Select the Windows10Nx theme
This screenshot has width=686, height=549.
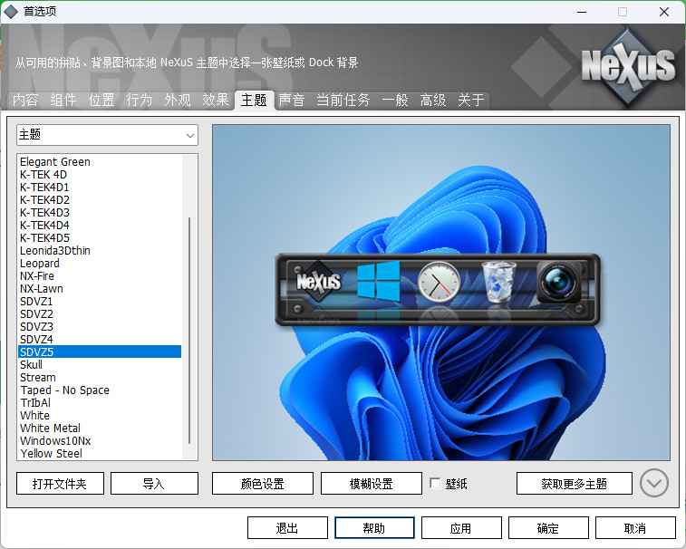[100, 441]
